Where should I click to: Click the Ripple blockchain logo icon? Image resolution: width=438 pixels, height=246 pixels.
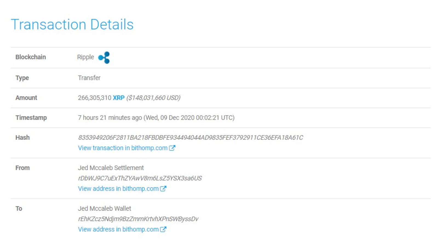point(104,57)
